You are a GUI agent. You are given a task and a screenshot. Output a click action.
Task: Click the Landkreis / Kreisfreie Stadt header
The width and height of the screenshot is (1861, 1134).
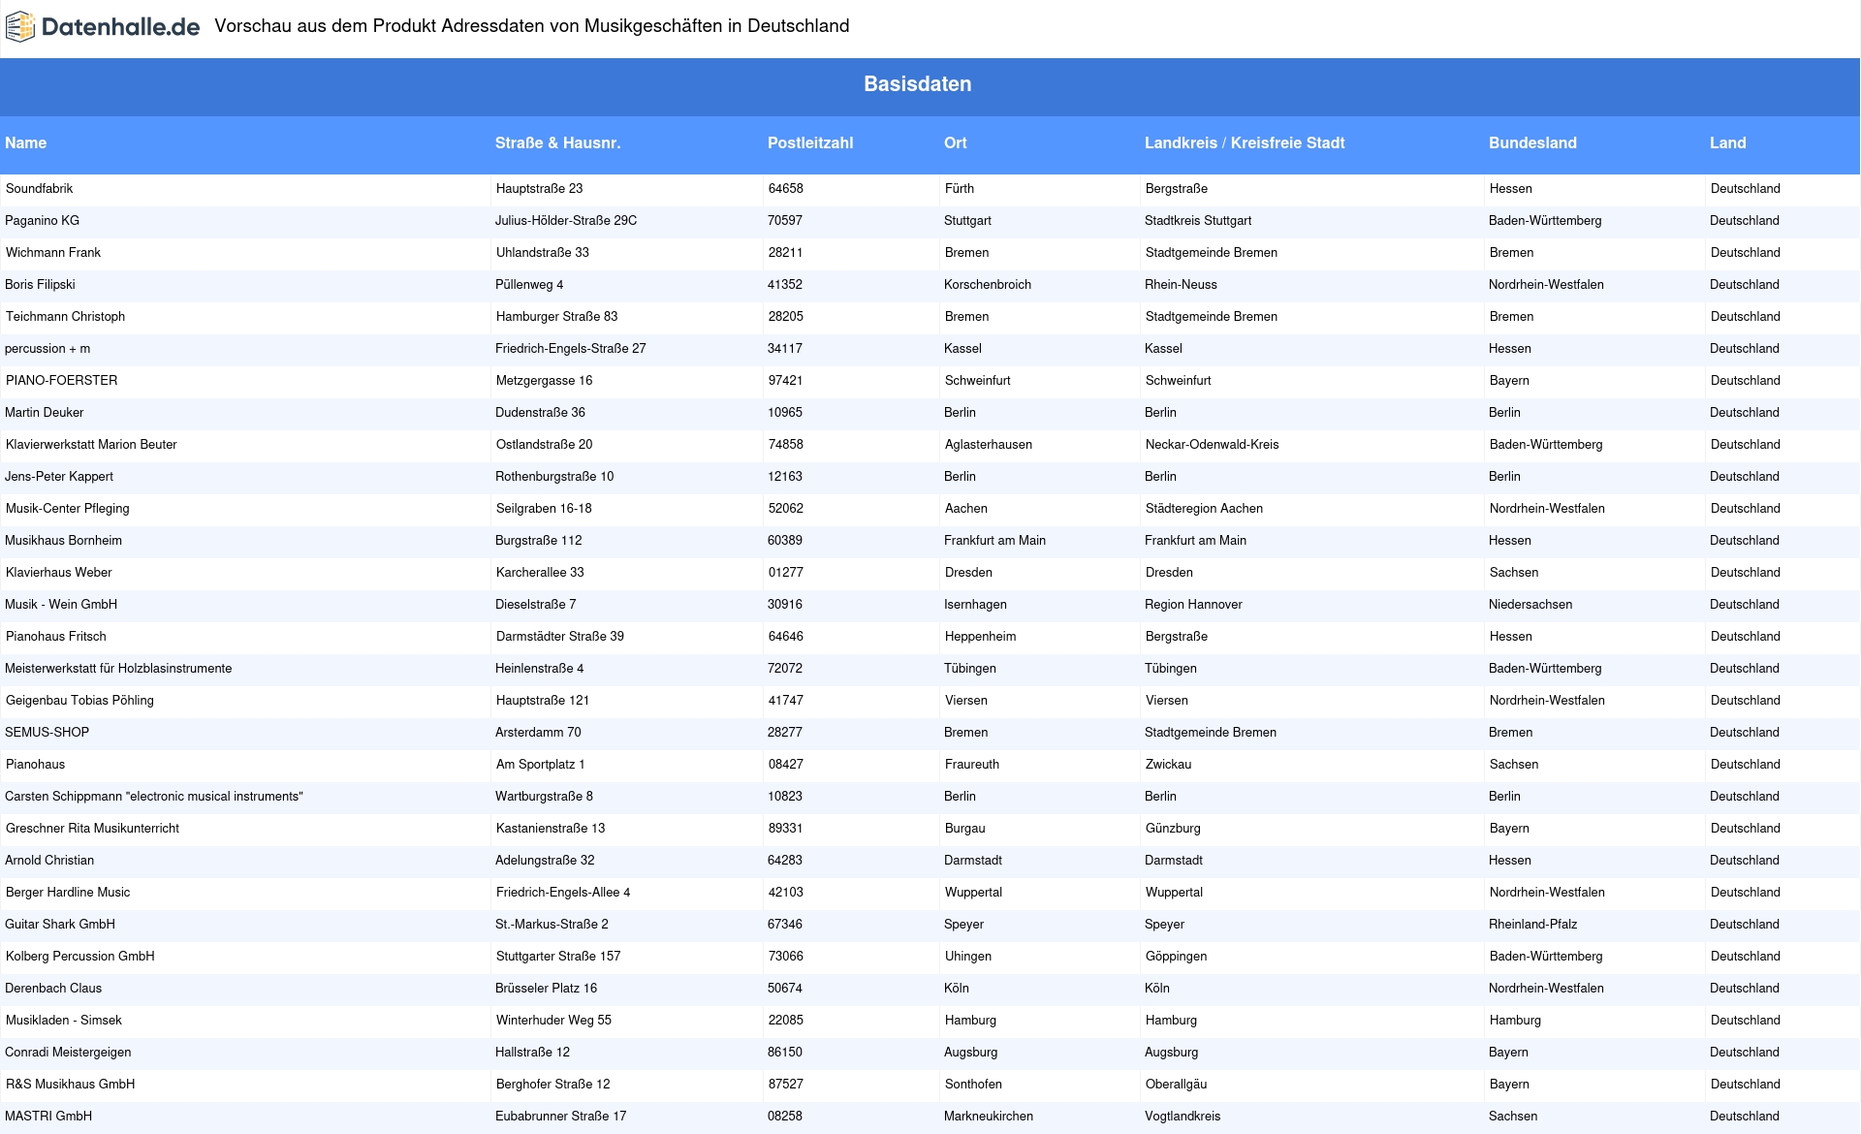tap(1245, 142)
